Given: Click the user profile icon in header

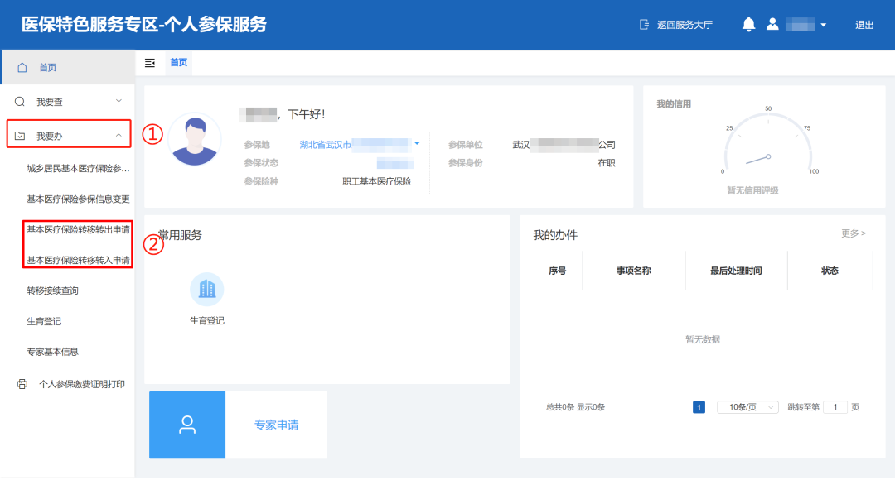Looking at the screenshot, I should [772, 25].
